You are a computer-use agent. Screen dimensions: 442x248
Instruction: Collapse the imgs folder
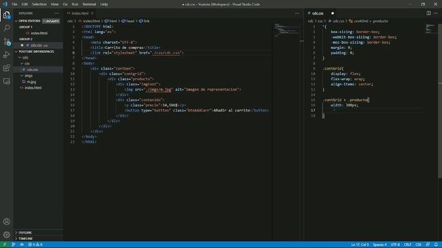pyautogui.click(x=22, y=76)
